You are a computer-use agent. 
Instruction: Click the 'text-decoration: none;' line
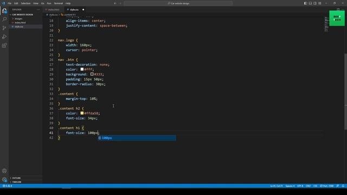(88, 64)
